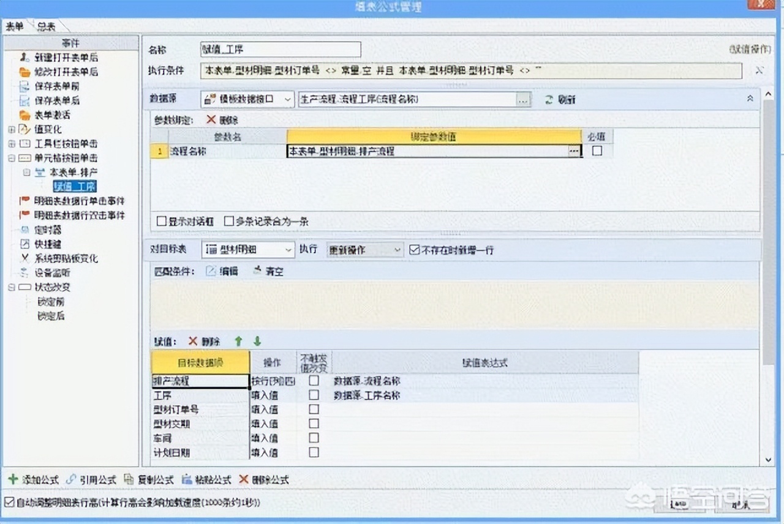This screenshot has width=784, height=524.
Task: Toggle the 必填 checkbox for 流程名称
Action: click(x=597, y=151)
